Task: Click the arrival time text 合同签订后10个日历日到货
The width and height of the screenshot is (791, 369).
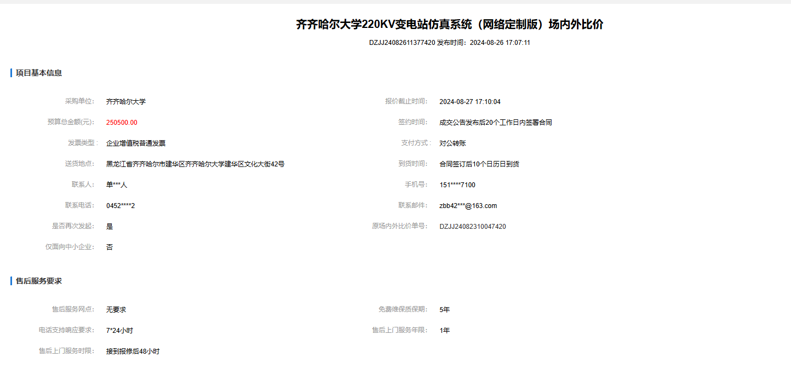Action: (479, 164)
